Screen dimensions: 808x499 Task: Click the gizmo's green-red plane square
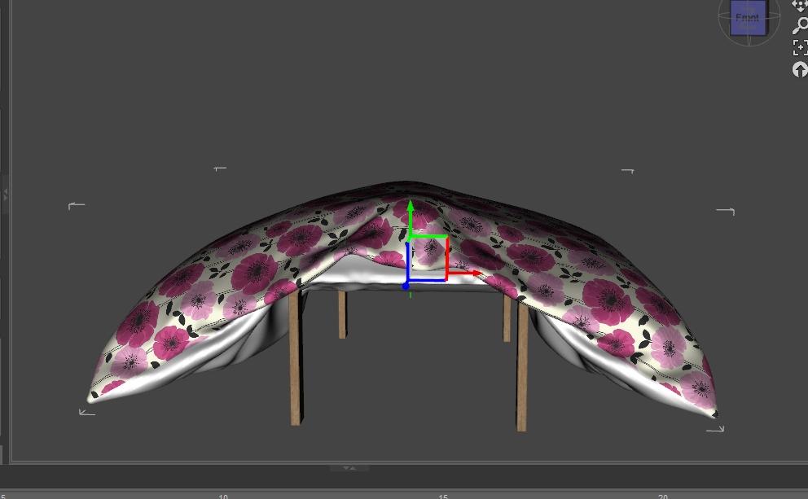(x=428, y=259)
